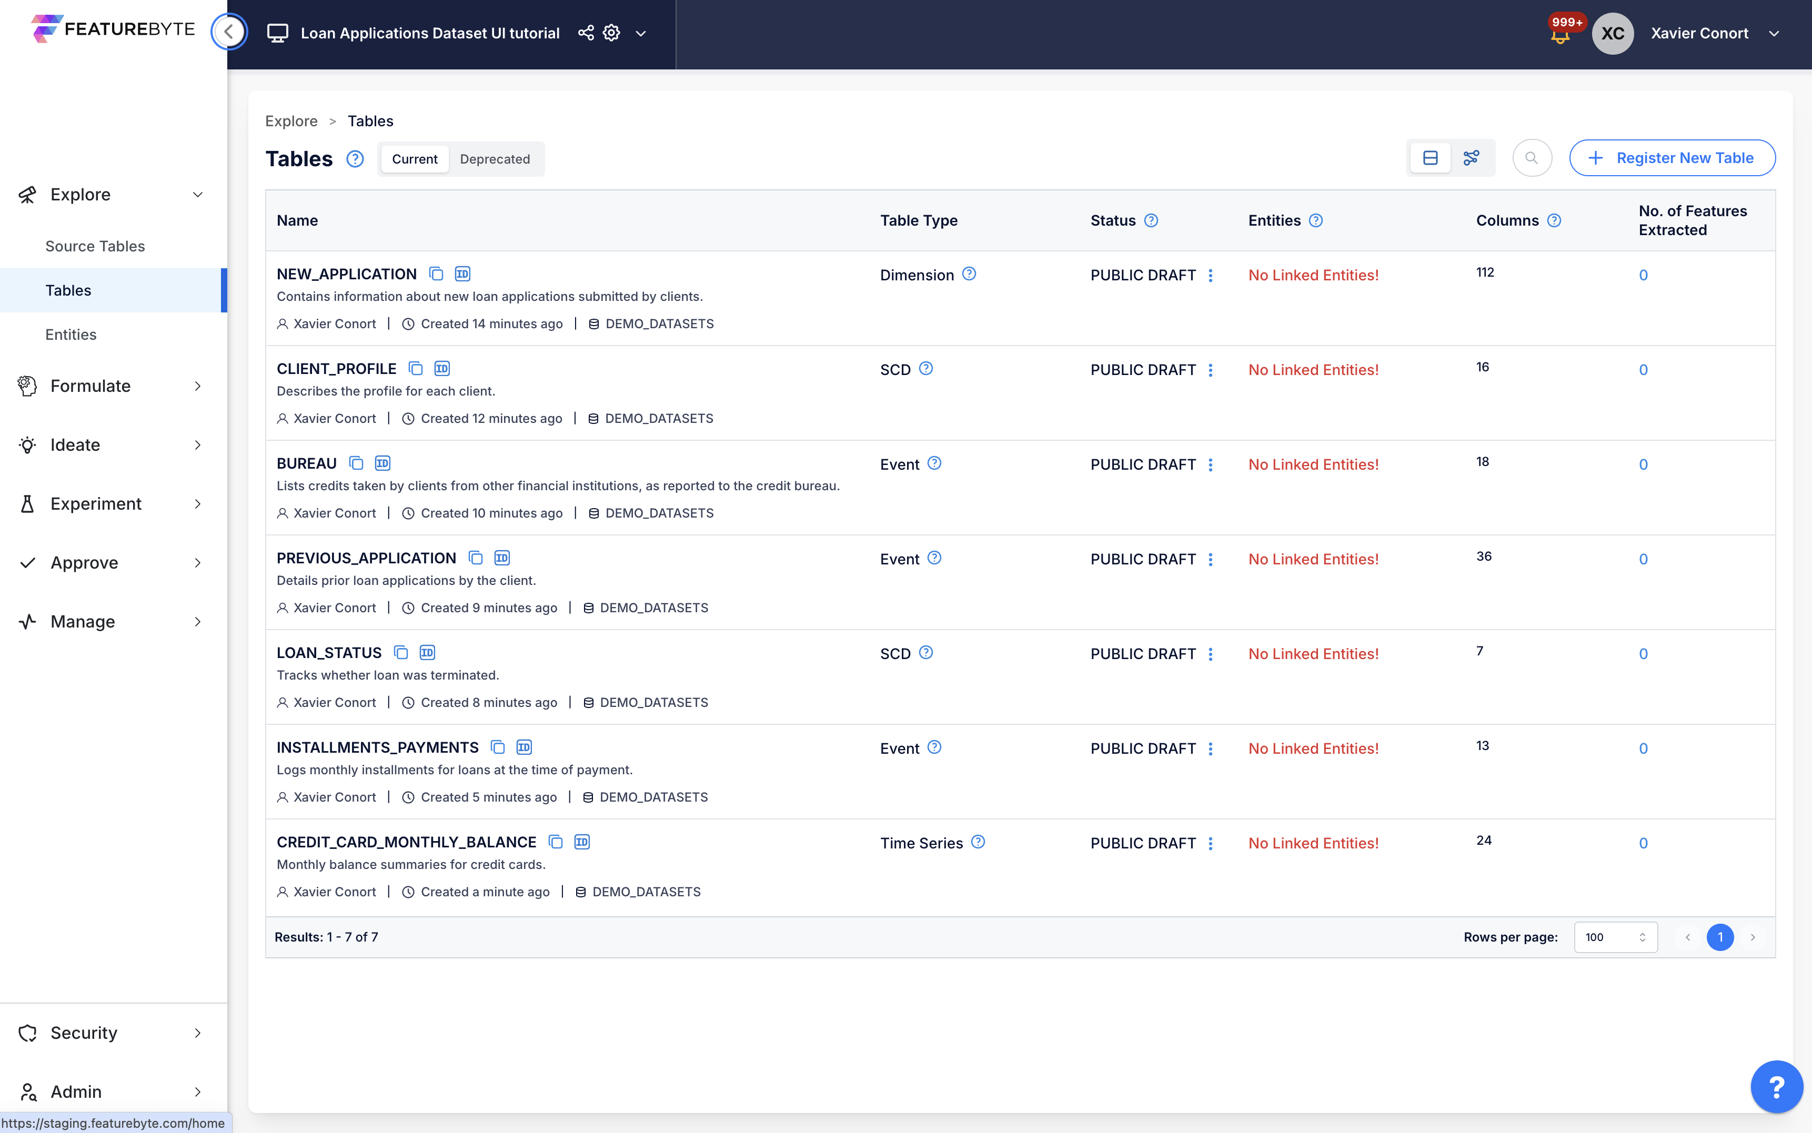This screenshot has width=1812, height=1133.
Task: Click ID icon beside CLIENT_PROFILE
Action: [x=442, y=369]
